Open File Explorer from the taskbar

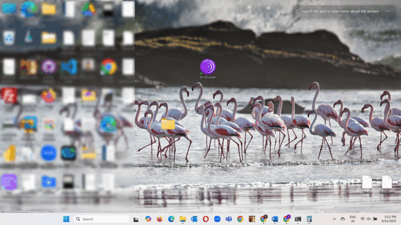tap(183, 219)
